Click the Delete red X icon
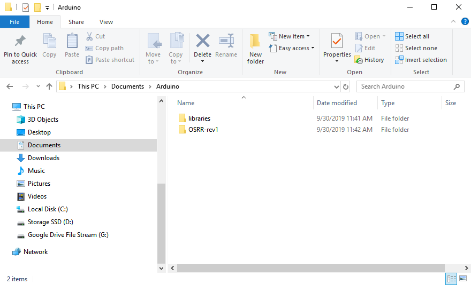The height and width of the screenshot is (285, 471). click(203, 41)
